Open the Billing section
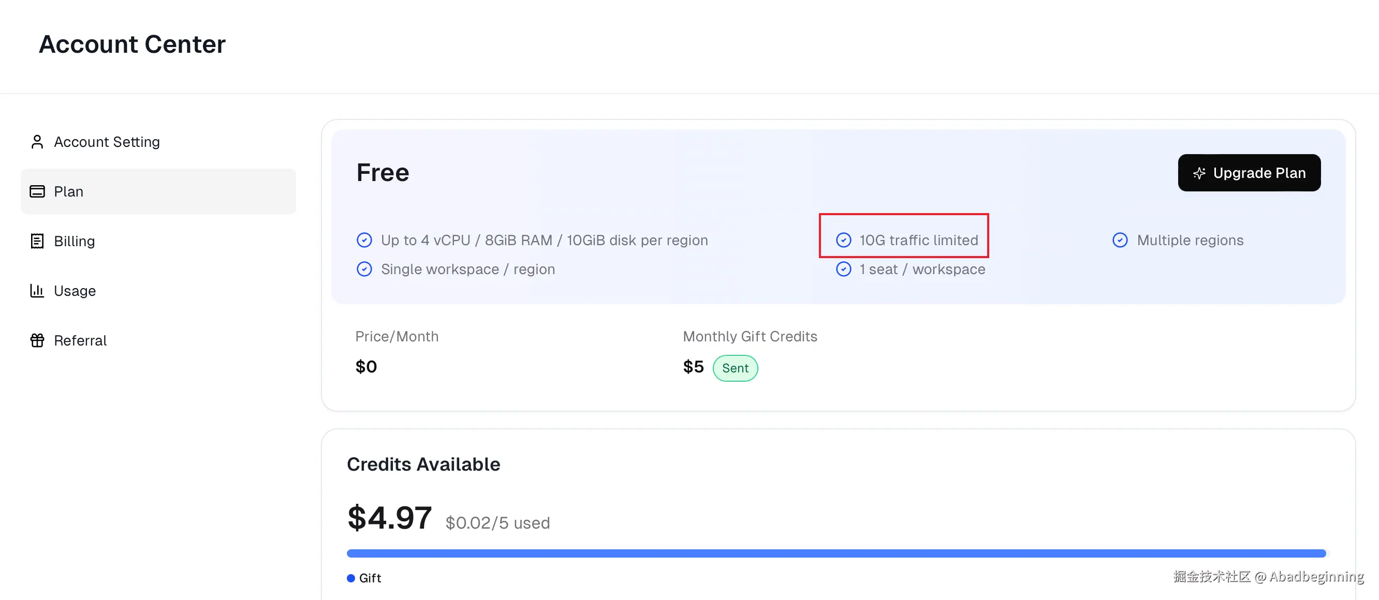This screenshot has width=1379, height=600. coord(75,241)
